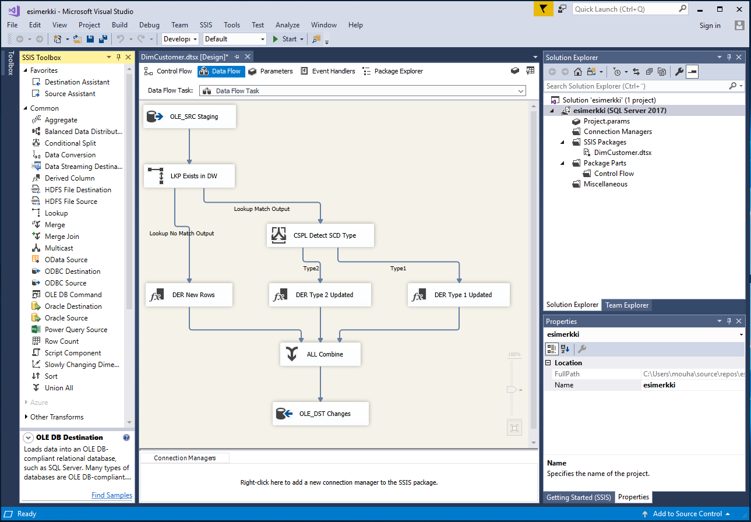
Task: Switch to the Control Flow tab
Action: (x=168, y=71)
